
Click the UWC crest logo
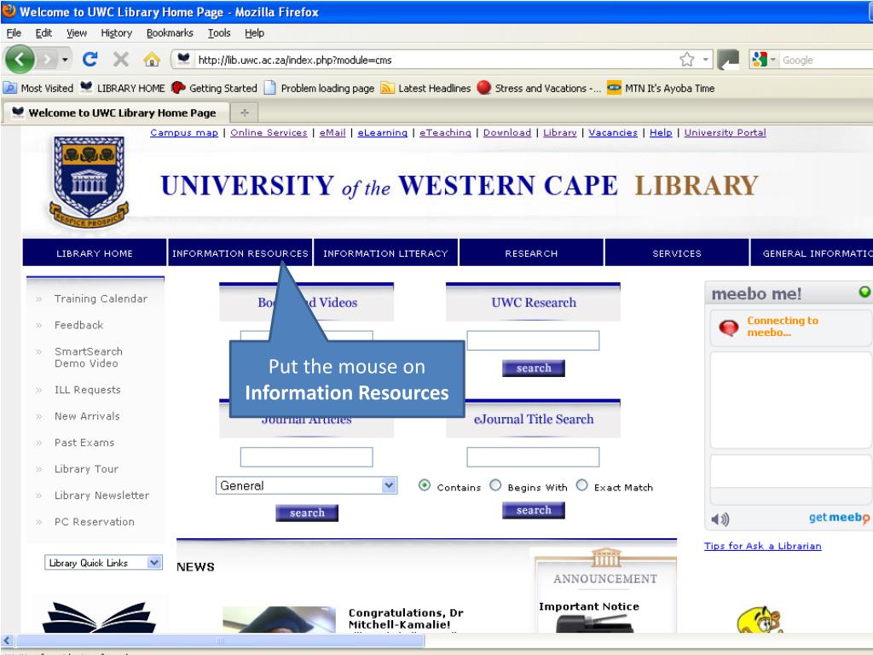click(x=89, y=183)
